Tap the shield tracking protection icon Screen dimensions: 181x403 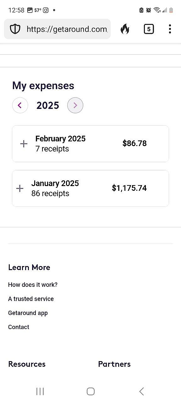point(15,29)
